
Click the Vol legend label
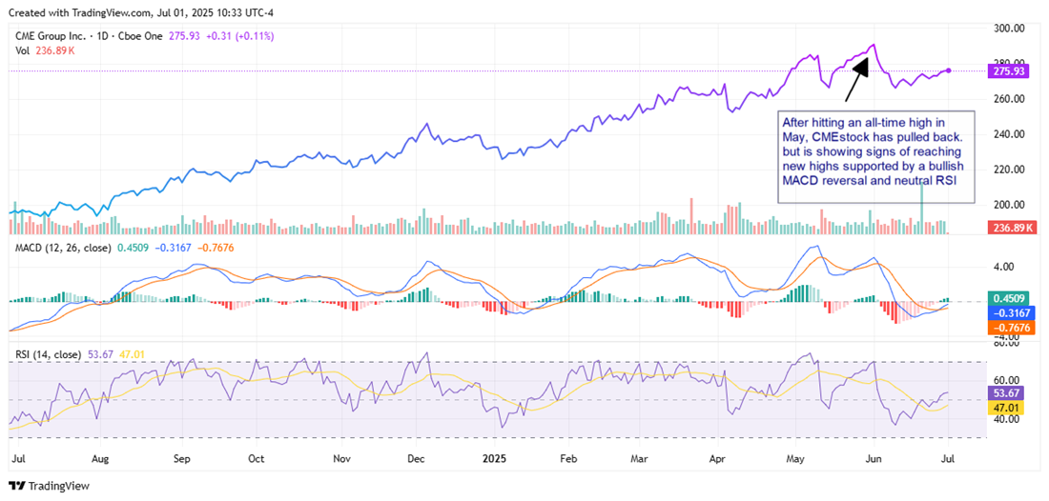tap(23, 51)
